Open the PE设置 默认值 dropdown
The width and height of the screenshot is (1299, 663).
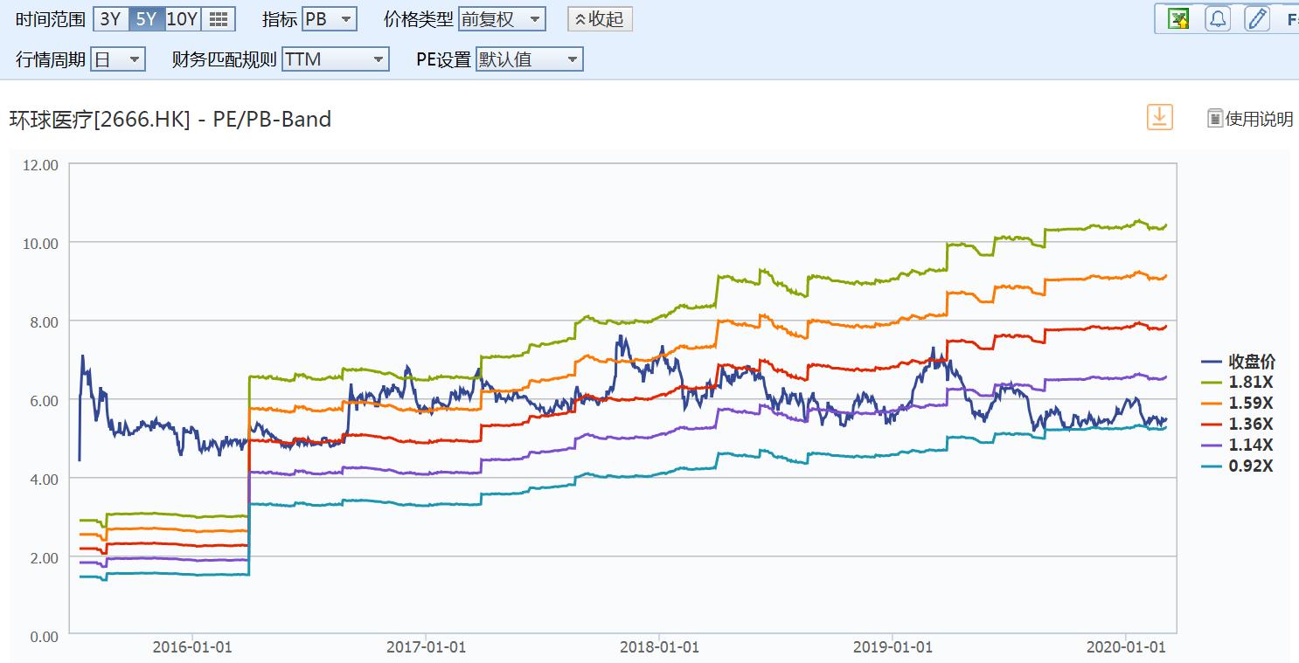pyautogui.click(x=529, y=59)
